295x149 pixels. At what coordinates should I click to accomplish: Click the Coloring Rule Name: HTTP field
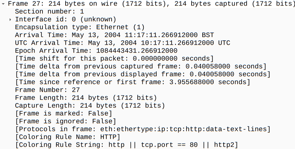67,137
